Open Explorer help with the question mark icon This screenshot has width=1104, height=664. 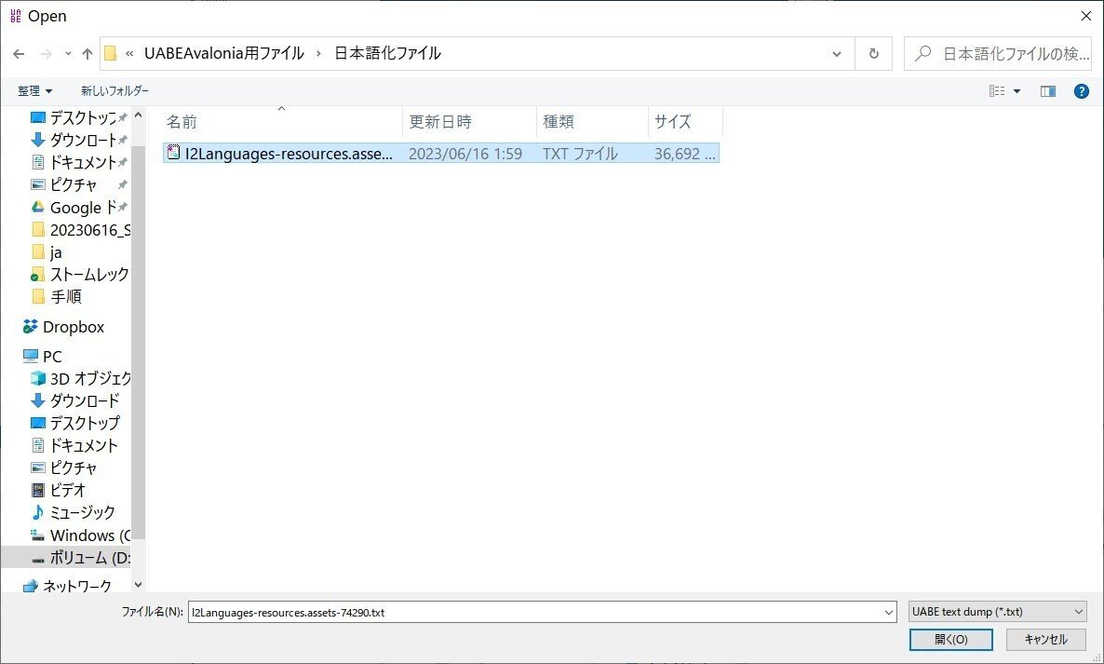[x=1082, y=90]
